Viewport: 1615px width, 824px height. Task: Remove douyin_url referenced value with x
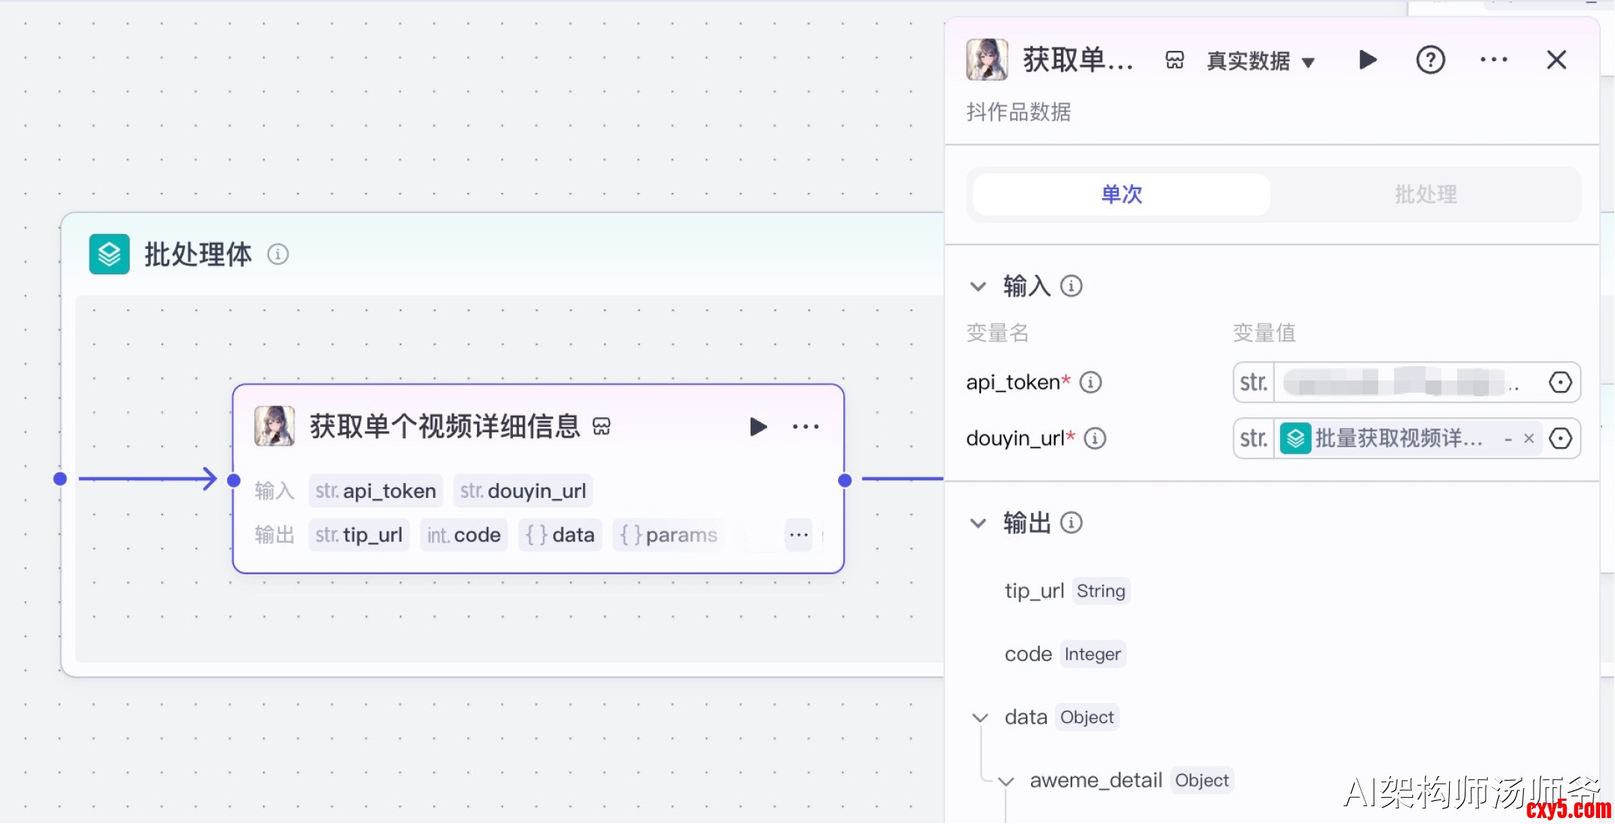coord(1529,438)
